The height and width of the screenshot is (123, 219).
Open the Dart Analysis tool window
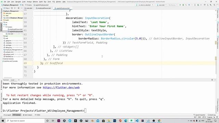point(27,115)
